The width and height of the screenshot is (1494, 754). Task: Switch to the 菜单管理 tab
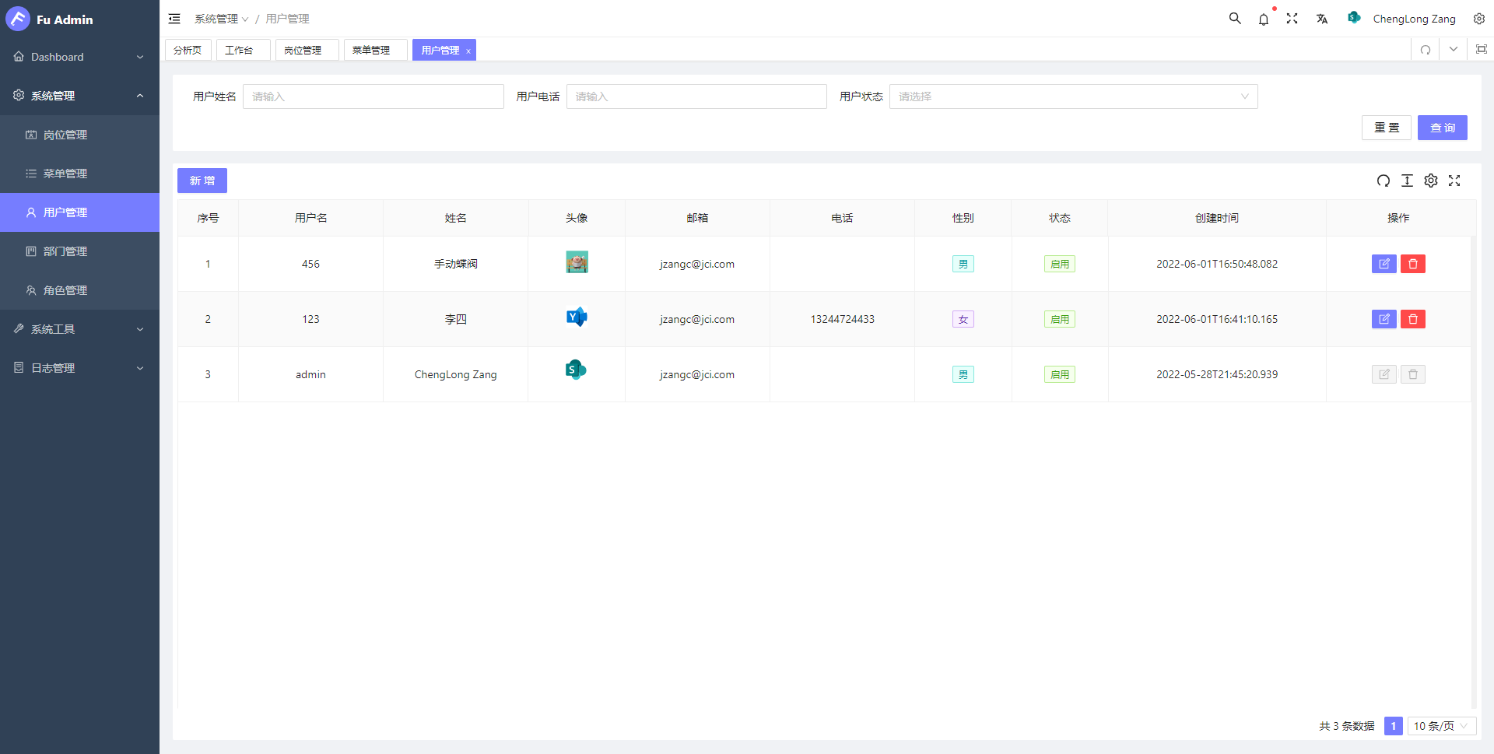coord(375,50)
